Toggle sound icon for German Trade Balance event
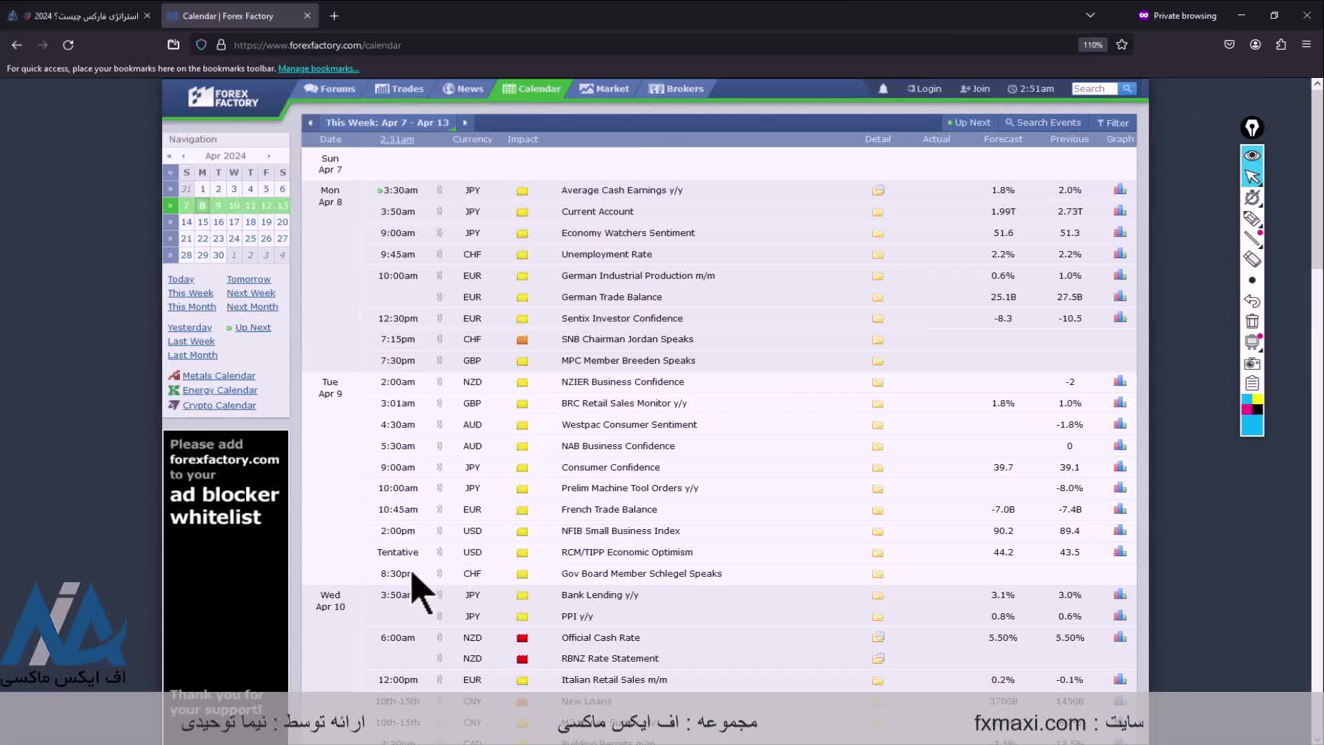This screenshot has height=745, width=1324. tap(439, 297)
